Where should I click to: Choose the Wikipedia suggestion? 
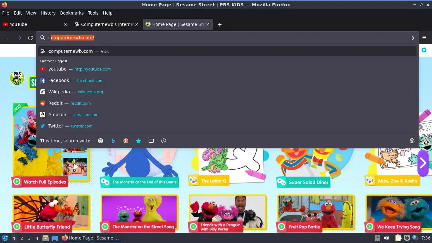(x=227, y=92)
